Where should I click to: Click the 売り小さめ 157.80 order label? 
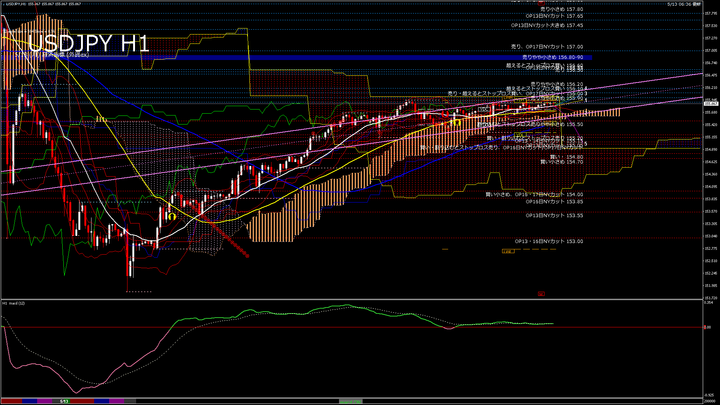[561, 9]
